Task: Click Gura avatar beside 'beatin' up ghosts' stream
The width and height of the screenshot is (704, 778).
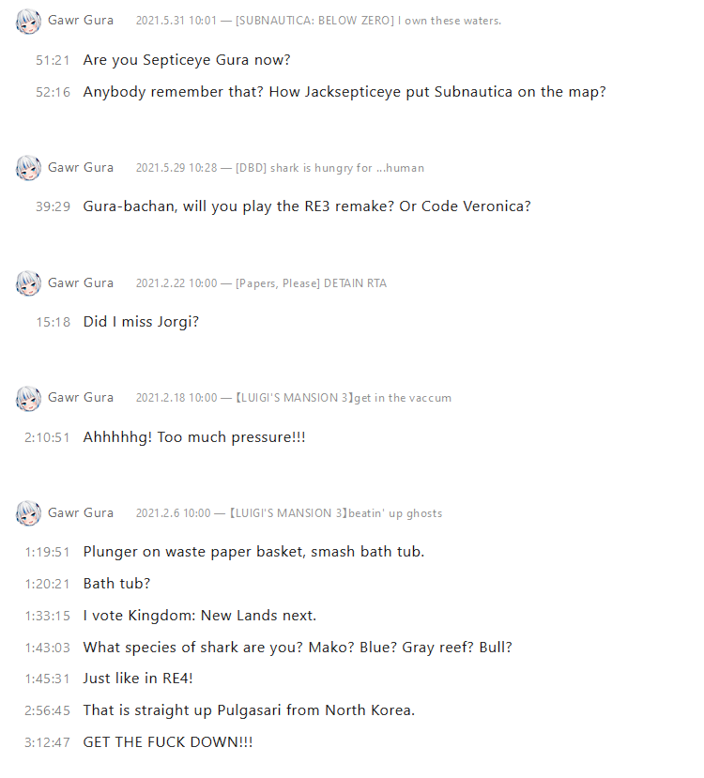Action: (28, 513)
